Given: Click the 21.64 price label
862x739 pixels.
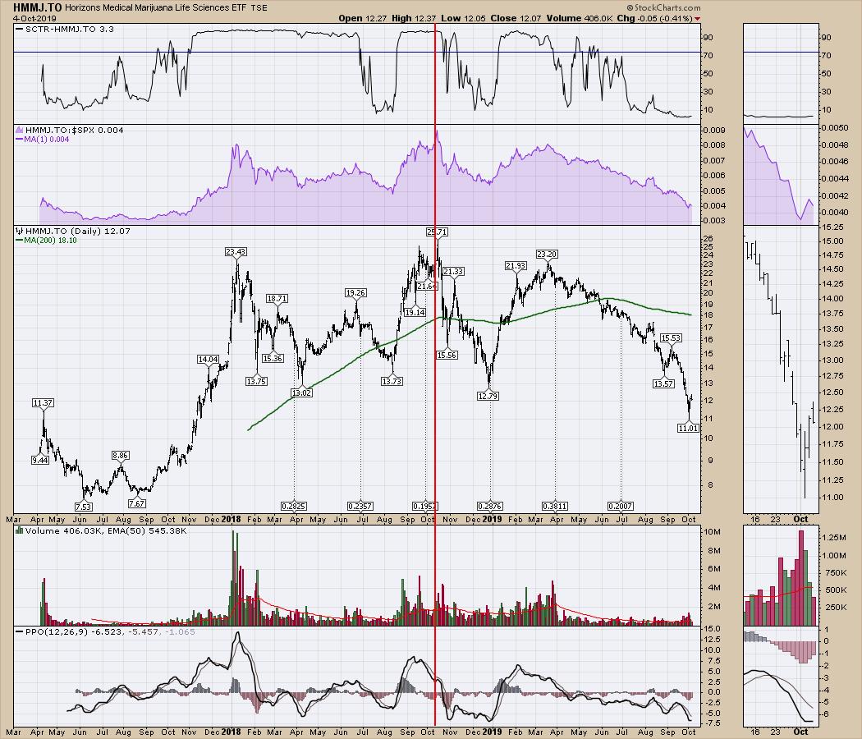Looking at the screenshot, I should point(426,287).
